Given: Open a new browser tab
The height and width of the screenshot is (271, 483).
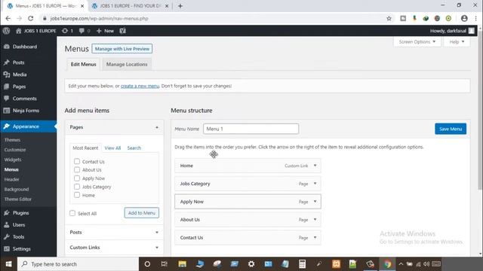Looking at the screenshot, I should click(180, 6).
